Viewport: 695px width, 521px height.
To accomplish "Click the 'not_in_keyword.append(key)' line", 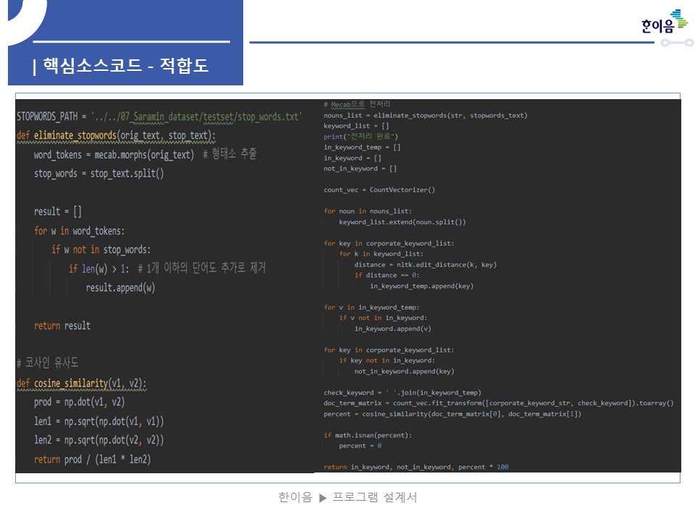I will (404, 370).
